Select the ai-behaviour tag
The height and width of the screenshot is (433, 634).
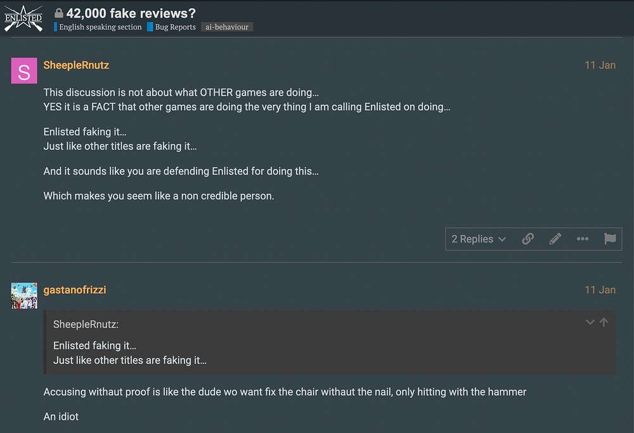coord(227,27)
